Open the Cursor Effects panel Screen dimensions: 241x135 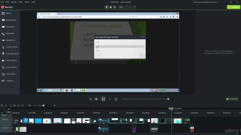click(x=11, y=47)
